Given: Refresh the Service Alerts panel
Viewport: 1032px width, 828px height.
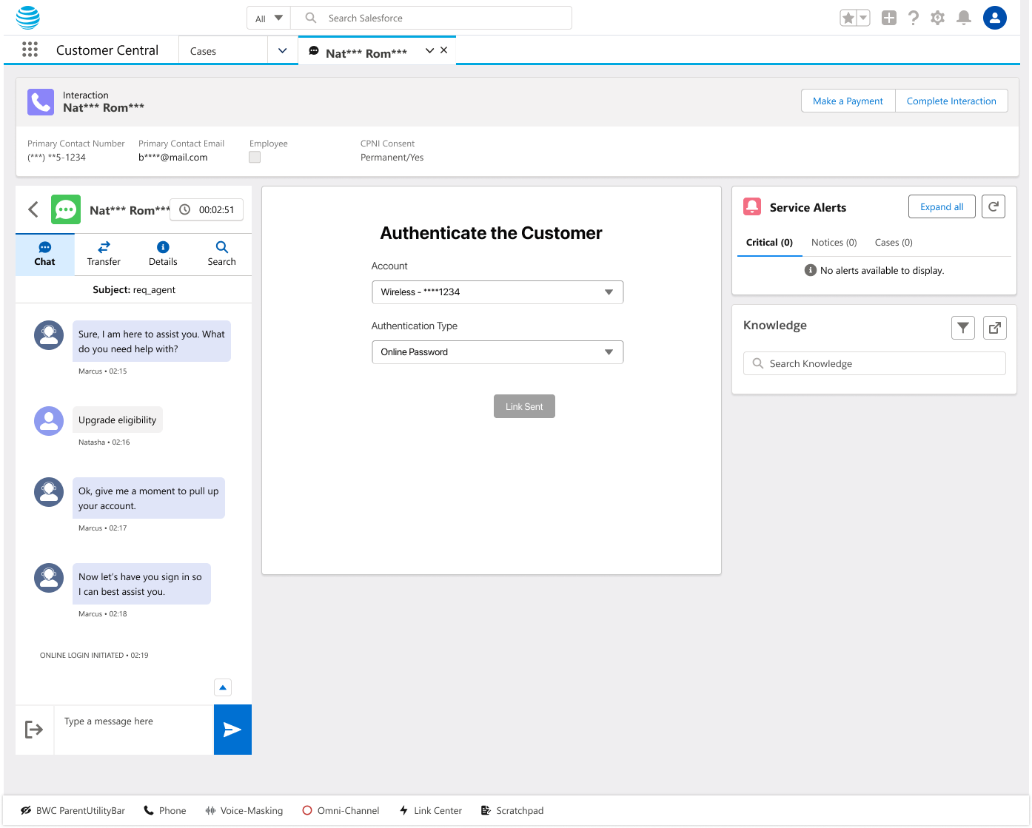Looking at the screenshot, I should coord(994,207).
